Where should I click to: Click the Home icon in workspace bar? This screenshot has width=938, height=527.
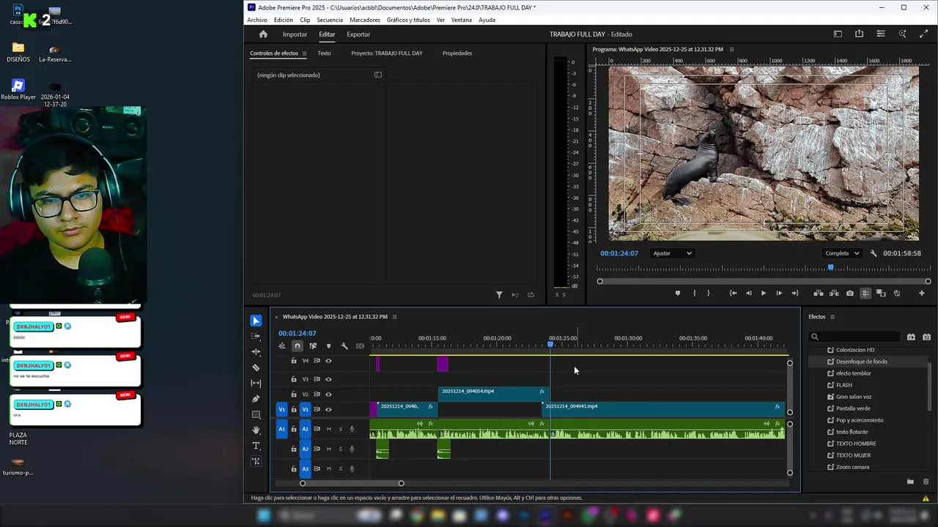(263, 34)
